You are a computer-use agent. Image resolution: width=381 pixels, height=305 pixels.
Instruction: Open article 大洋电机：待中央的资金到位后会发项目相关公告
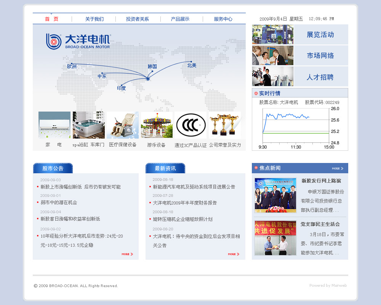[196, 241]
